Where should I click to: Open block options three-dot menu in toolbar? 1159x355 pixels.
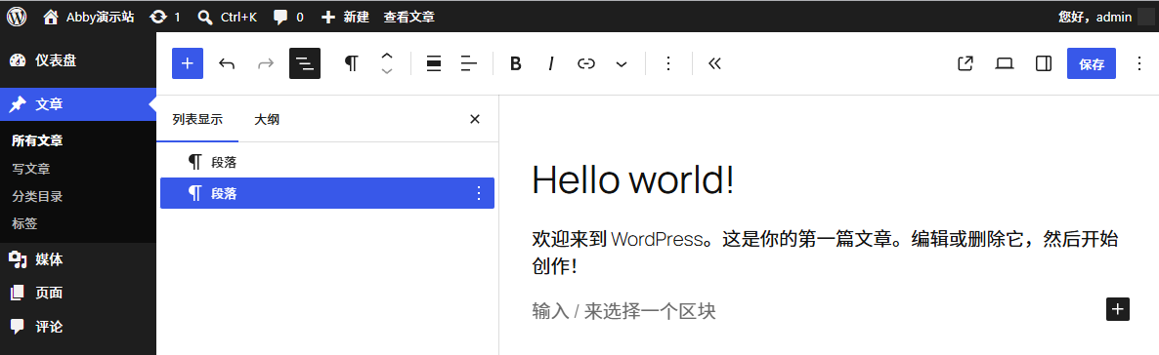click(668, 63)
